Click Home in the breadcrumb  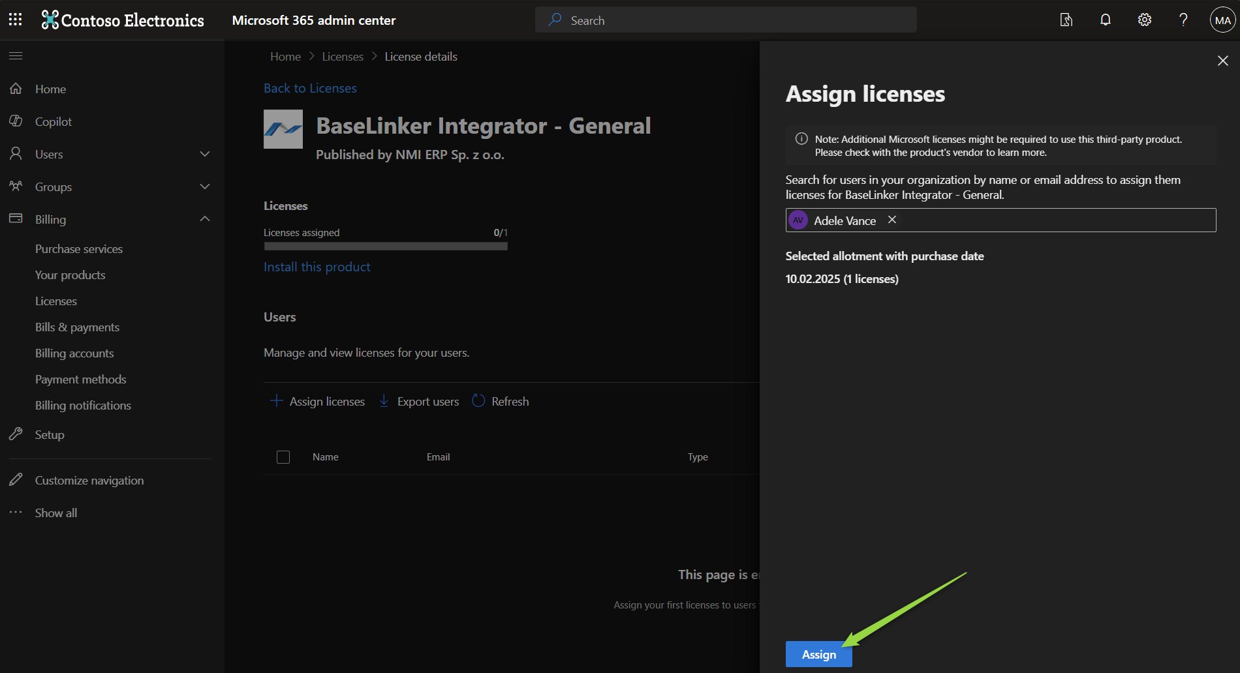click(x=286, y=57)
